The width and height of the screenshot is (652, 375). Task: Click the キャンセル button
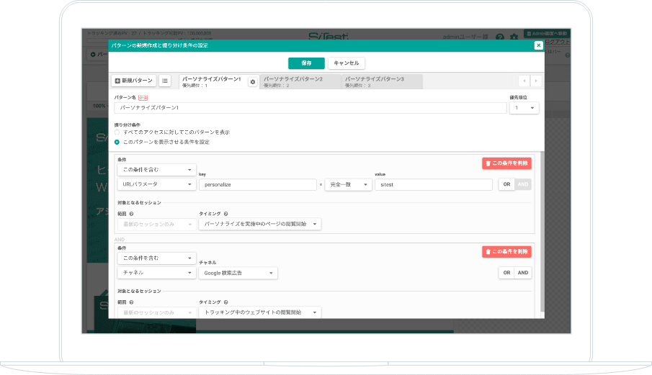point(347,63)
